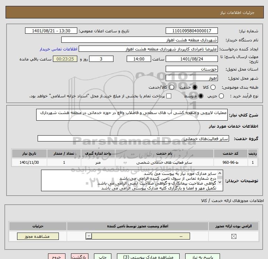The width and height of the screenshot is (268, 259).
Task: Click the unit cell متر
Action: (x=98, y=162)
